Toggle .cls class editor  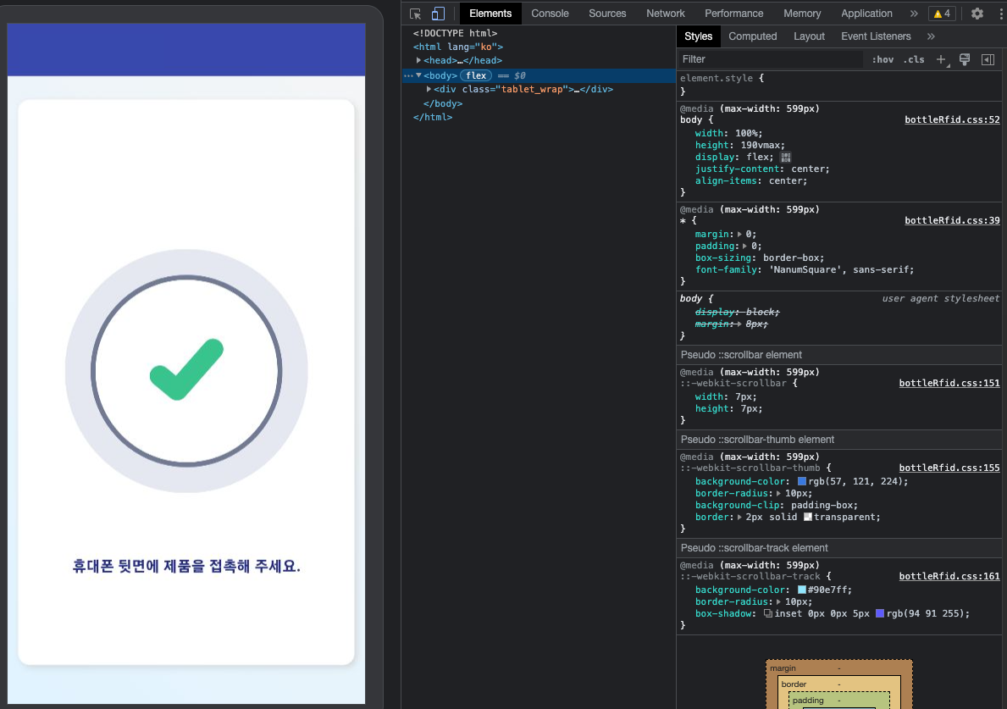914,60
